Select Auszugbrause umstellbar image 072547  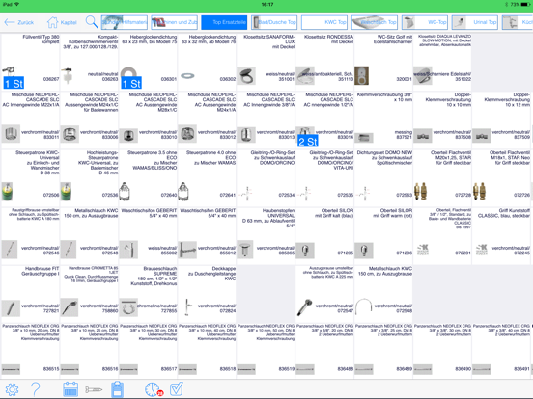coord(304,307)
